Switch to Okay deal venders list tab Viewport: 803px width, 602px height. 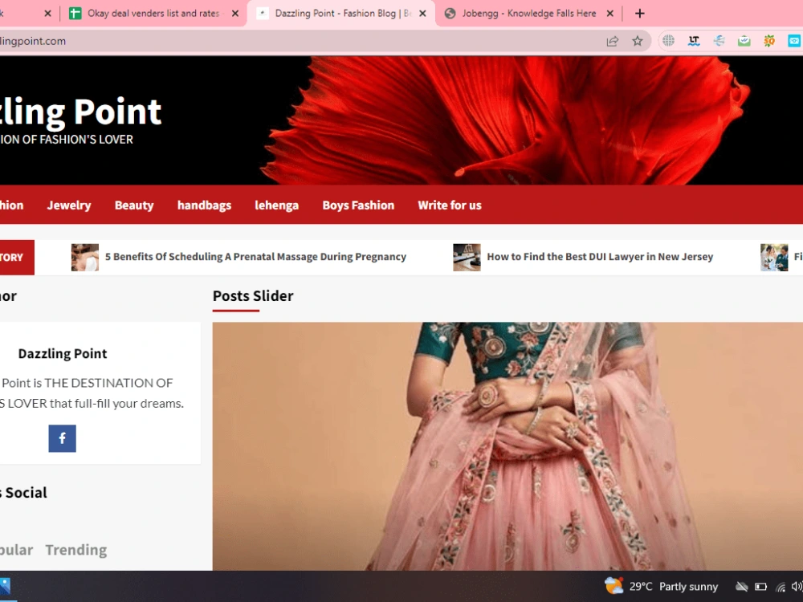[x=153, y=14]
